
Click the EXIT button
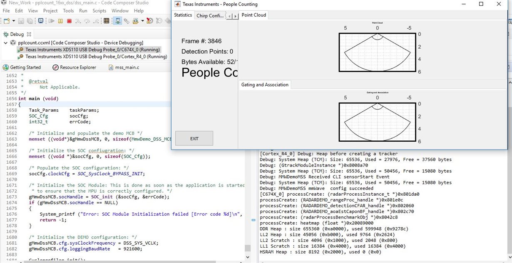click(194, 138)
